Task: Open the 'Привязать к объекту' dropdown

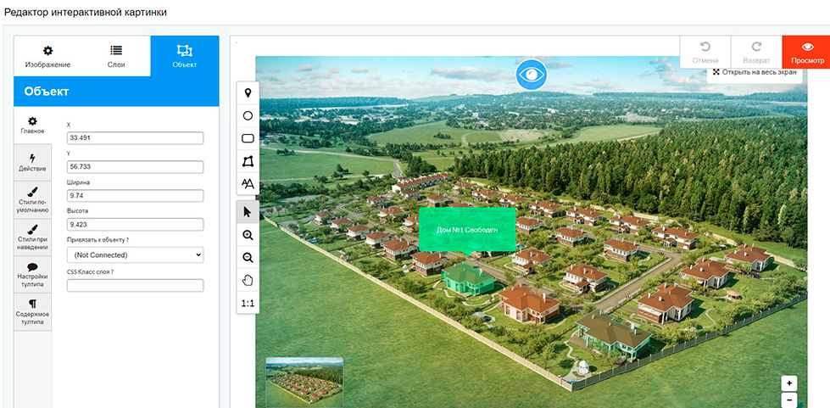Action: click(x=135, y=254)
